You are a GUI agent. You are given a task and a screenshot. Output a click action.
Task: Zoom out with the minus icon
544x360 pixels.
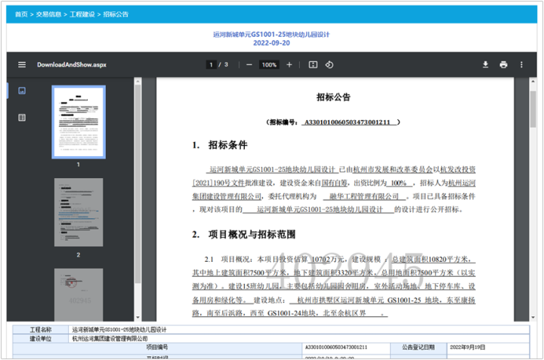[x=249, y=65]
